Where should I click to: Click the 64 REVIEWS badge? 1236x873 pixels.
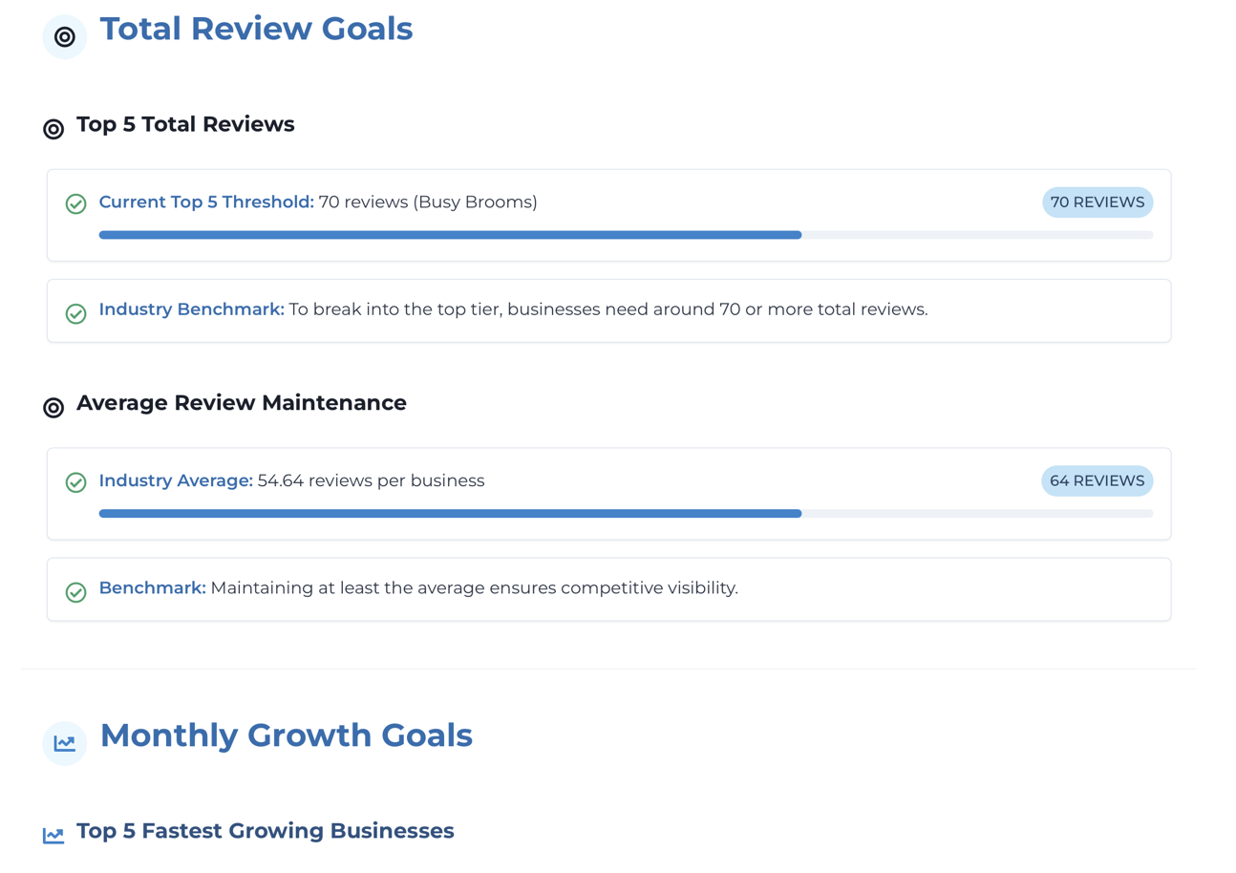click(1097, 481)
